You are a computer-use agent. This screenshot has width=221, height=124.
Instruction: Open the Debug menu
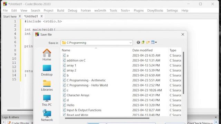pyautogui.click(x=73, y=11)
